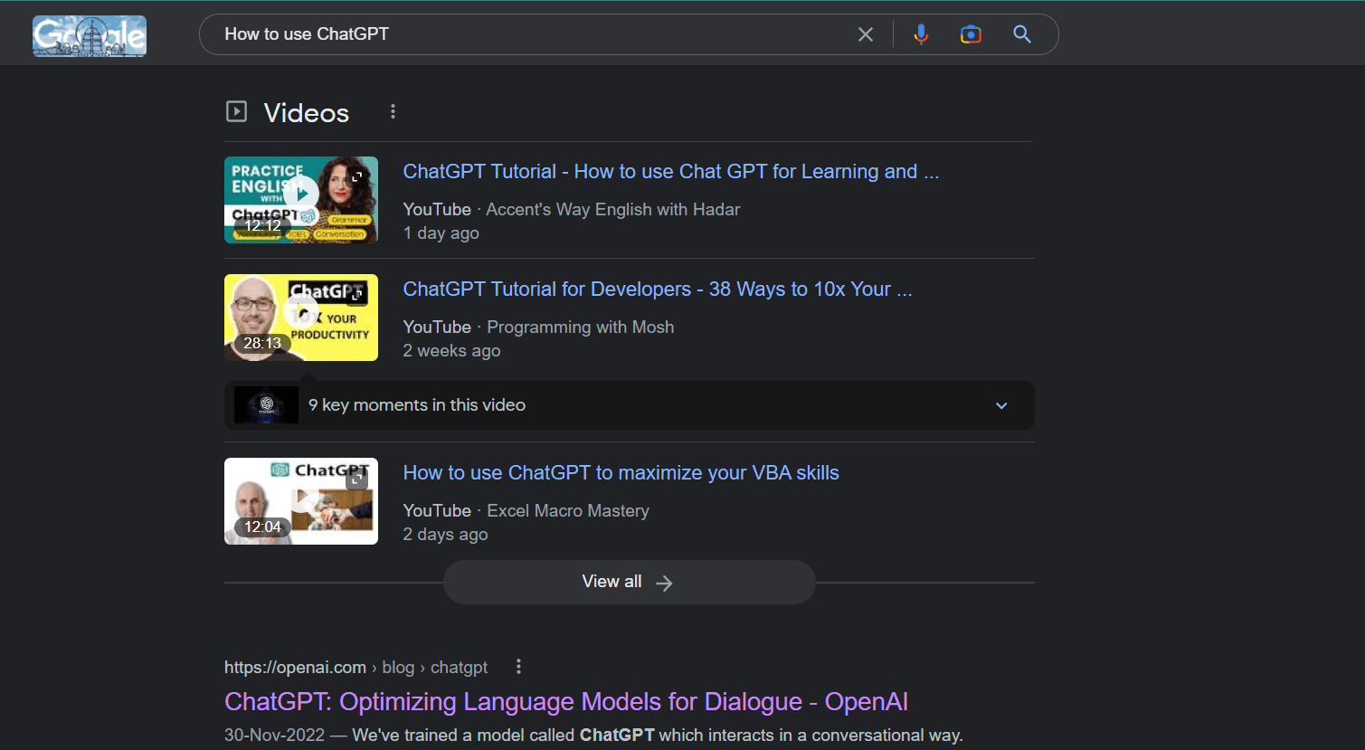The image size is (1365, 750).
Task: Open '9 key moments in this video' row
Action: 630,405
